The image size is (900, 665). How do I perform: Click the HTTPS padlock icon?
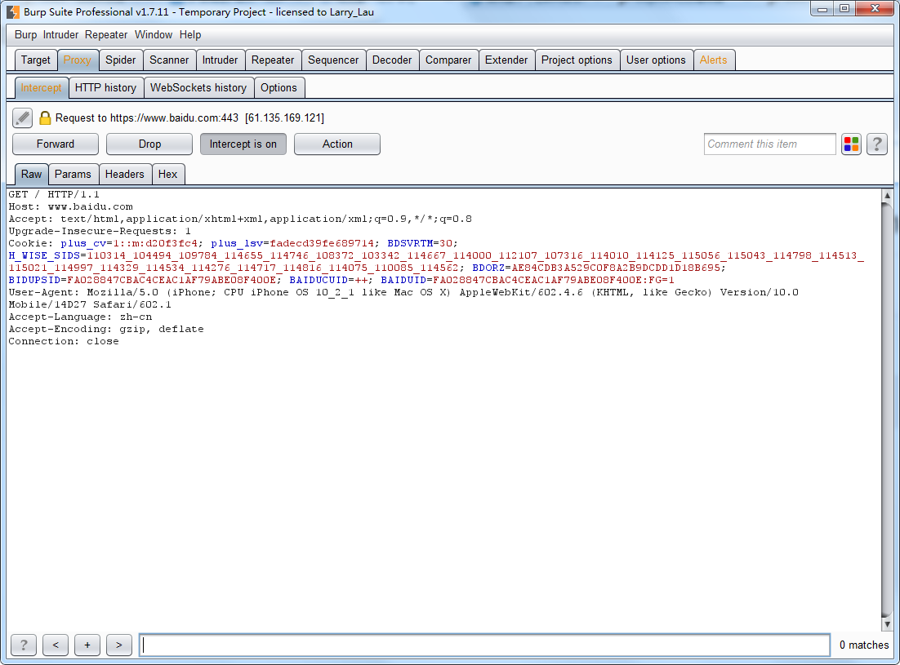point(45,118)
